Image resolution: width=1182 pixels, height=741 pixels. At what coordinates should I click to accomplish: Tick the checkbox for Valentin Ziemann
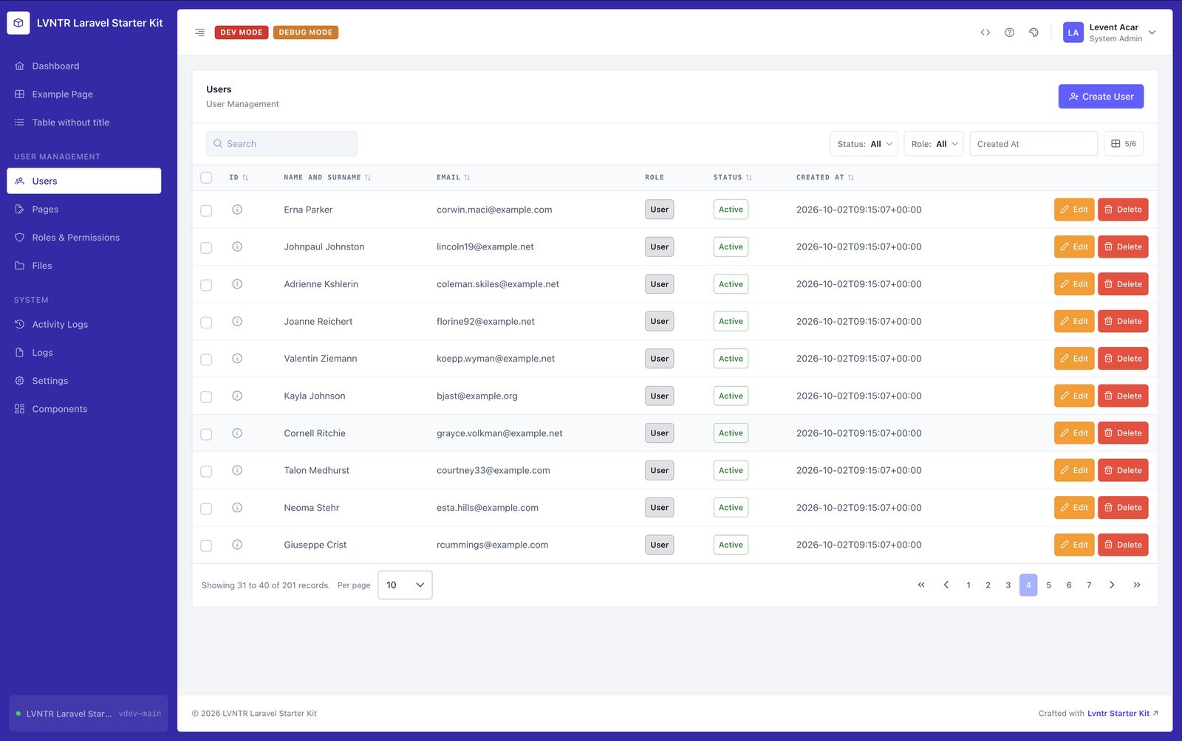tap(206, 359)
